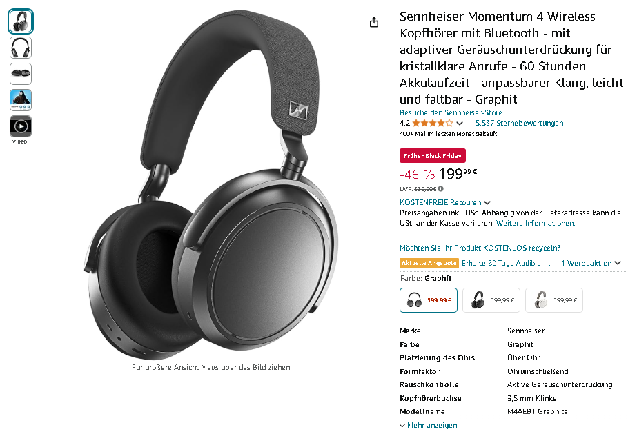Expand the 1 Werbeaktion dropdown
This screenshot has height=432, width=637.
(x=591, y=263)
